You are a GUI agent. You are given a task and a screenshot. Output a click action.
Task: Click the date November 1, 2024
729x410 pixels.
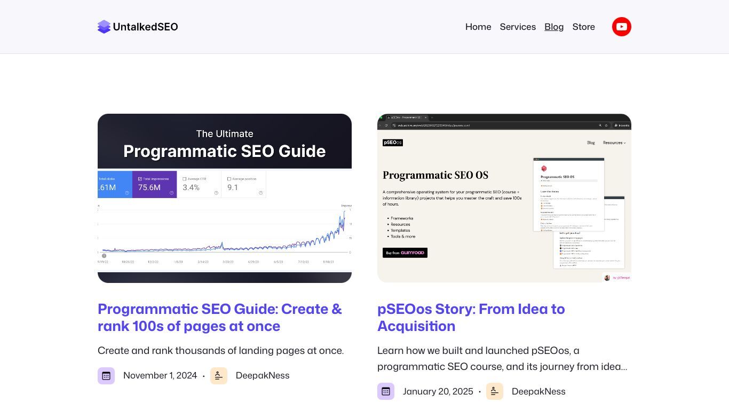pos(160,376)
